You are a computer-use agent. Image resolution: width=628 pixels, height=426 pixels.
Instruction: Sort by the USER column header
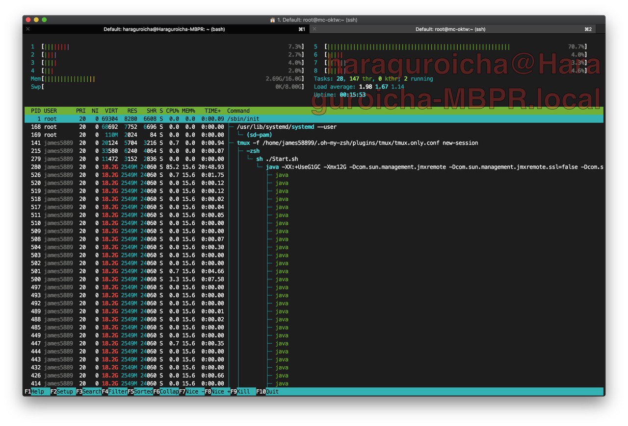tap(51, 111)
